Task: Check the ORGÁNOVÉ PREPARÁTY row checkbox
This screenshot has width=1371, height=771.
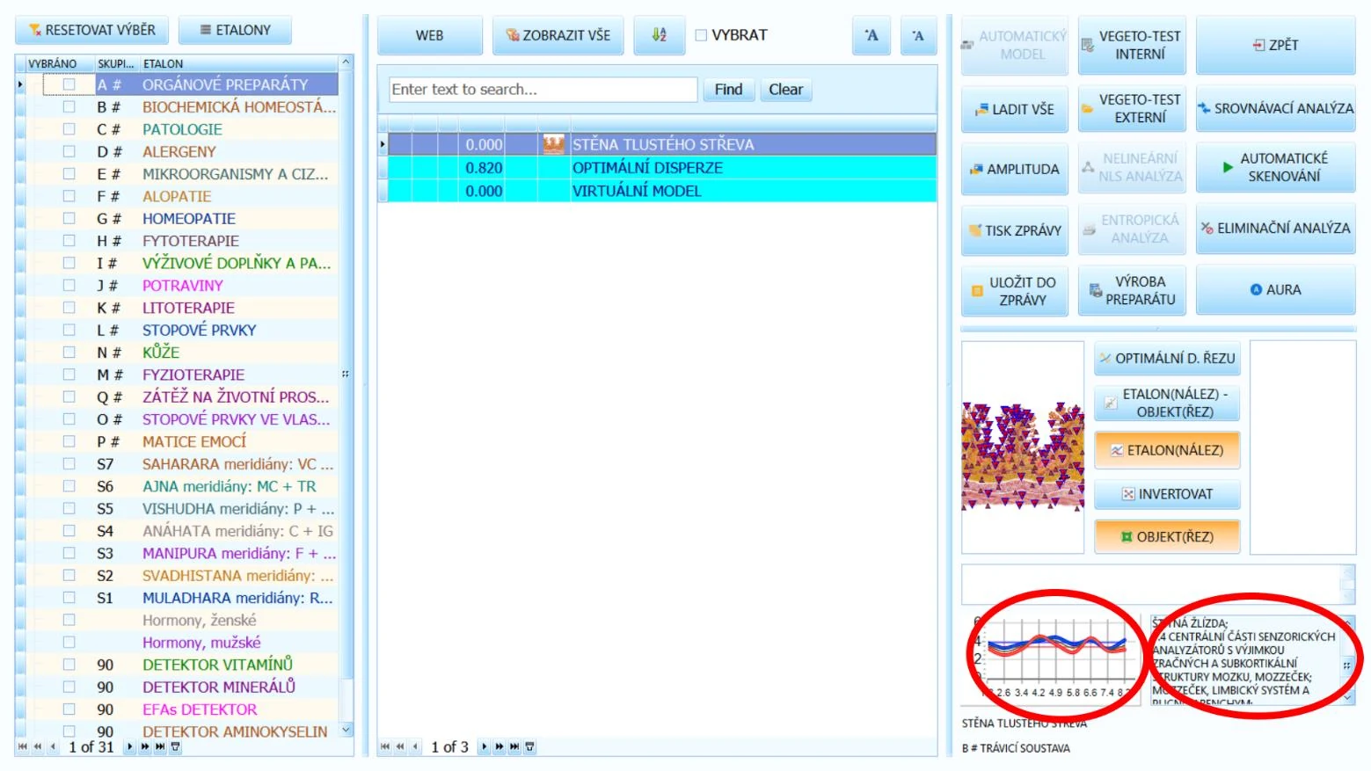Action: [x=69, y=84]
